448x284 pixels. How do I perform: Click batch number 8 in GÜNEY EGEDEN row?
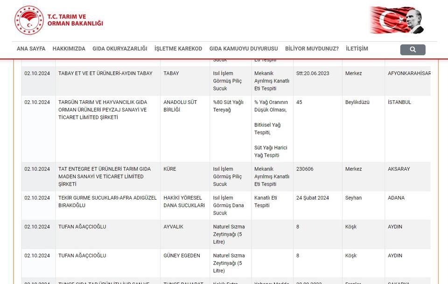click(x=298, y=256)
